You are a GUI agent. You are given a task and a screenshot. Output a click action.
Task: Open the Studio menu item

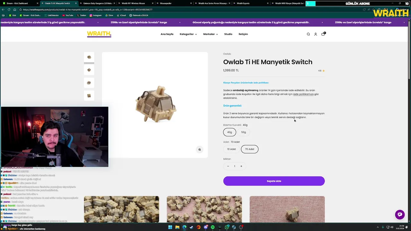pos(228,34)
